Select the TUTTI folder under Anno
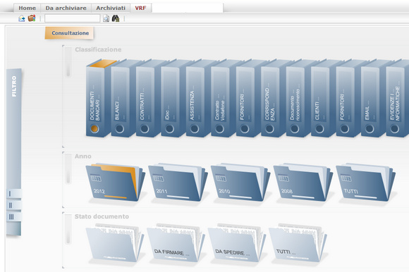409x272 pixels. tap(365, 183)
